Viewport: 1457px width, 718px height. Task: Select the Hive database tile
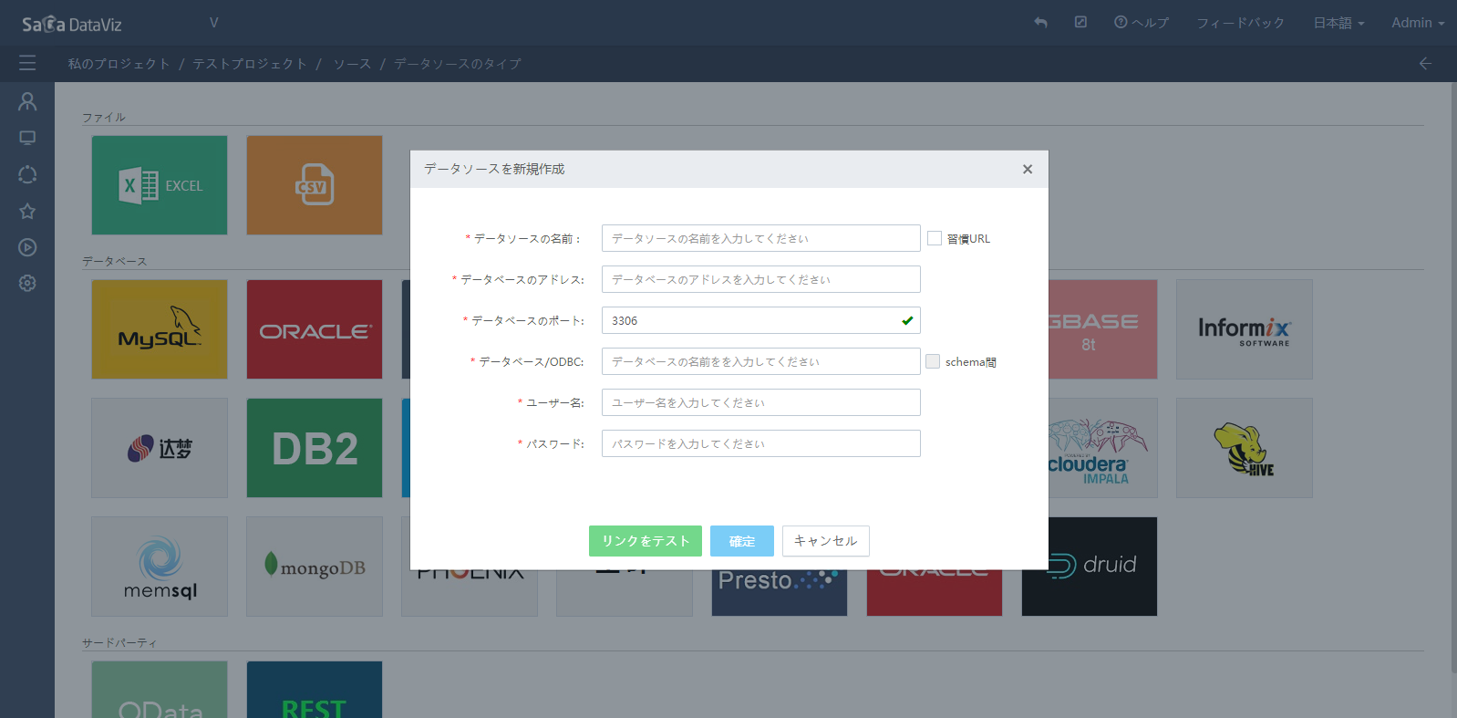(1245, 448)
